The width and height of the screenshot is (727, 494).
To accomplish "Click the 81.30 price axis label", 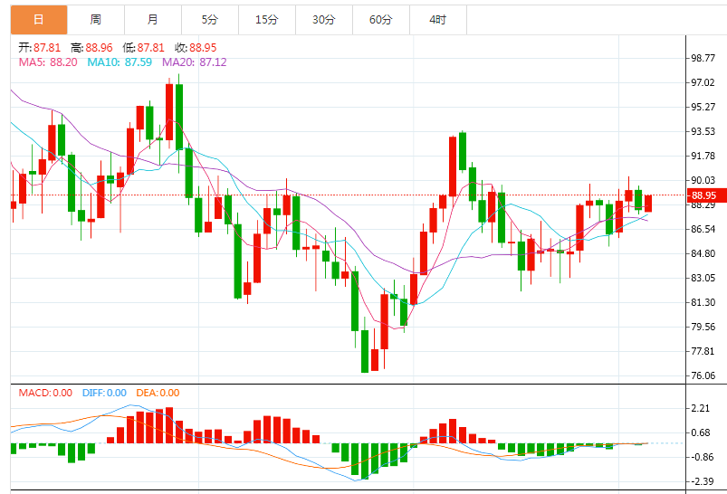I will click(703, 302).
